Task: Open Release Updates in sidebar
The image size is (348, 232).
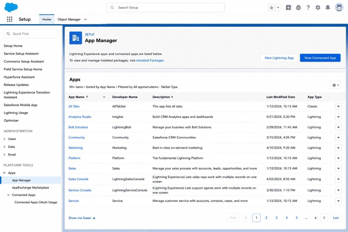Action: click(x=16, y=85)
